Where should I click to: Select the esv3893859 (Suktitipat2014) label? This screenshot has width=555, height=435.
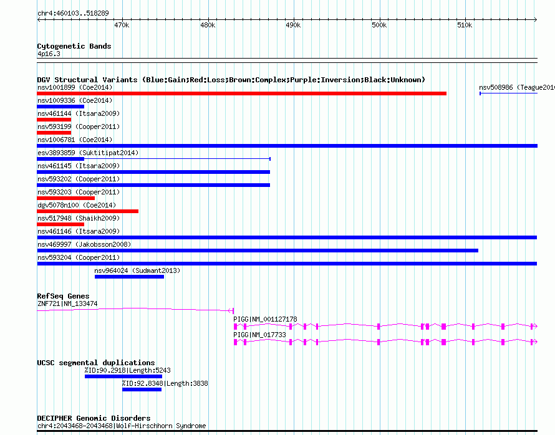[88, 153]
